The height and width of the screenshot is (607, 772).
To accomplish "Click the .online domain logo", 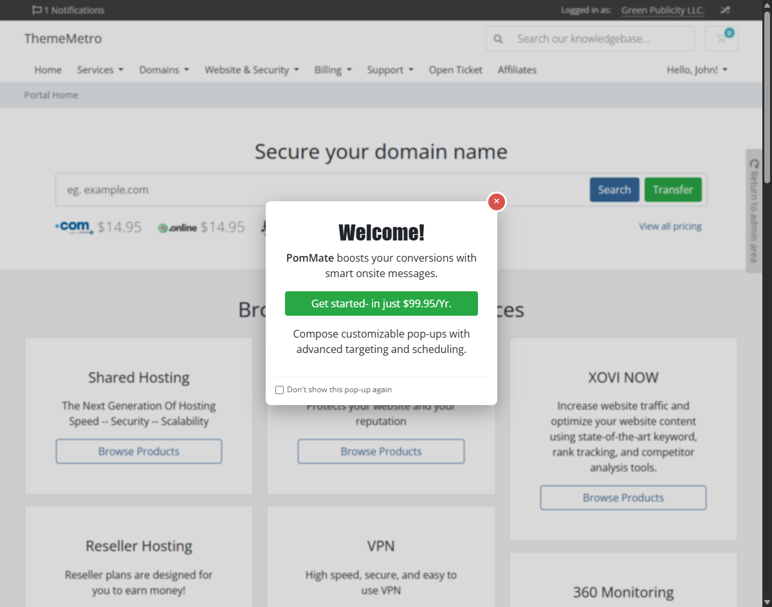I will coord(178,228).
